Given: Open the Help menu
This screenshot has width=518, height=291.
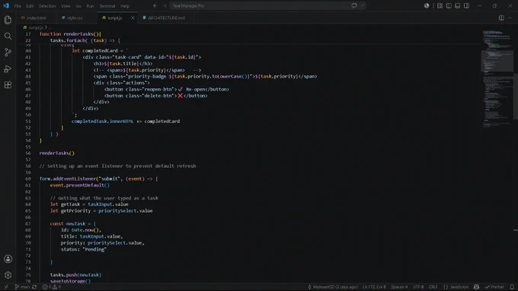Looking at the screenshot, I should pyautogui.click(x=125, y=6).
